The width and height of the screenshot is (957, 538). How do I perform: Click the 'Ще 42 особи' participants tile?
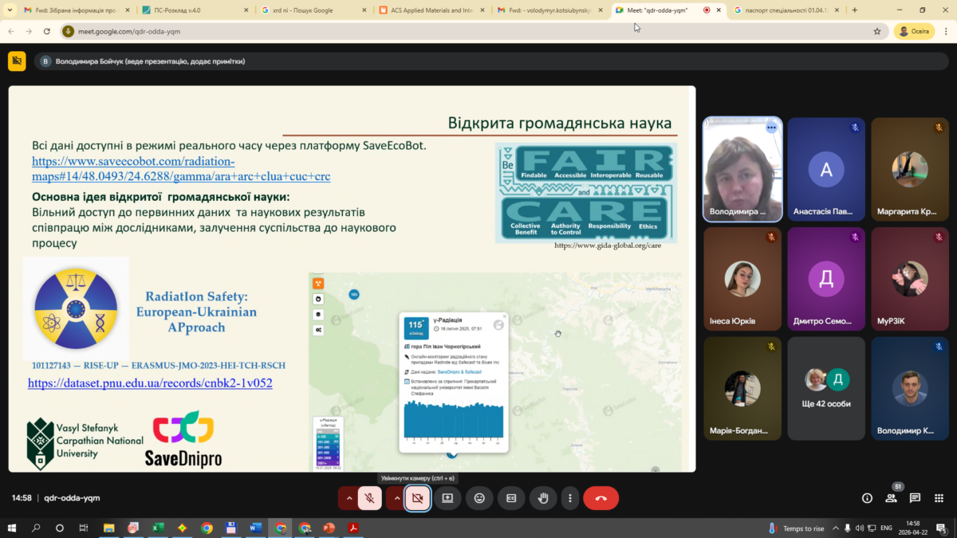825,387
